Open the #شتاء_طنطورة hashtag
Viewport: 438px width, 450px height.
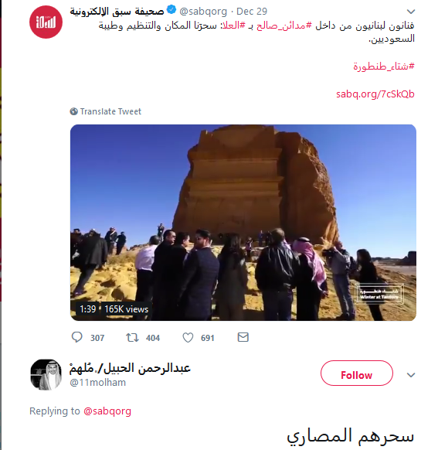pos(384,66)
